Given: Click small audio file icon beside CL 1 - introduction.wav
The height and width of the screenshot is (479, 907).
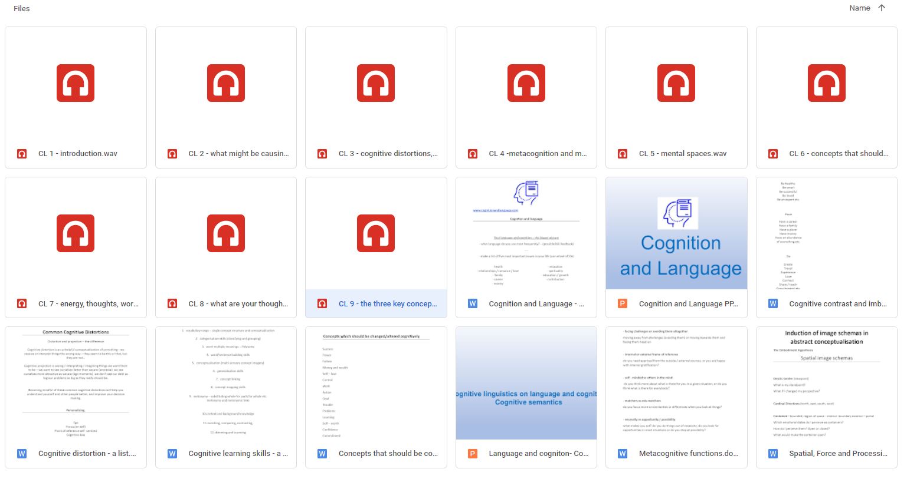Looking at the screenshot, I should click(22, 154).
